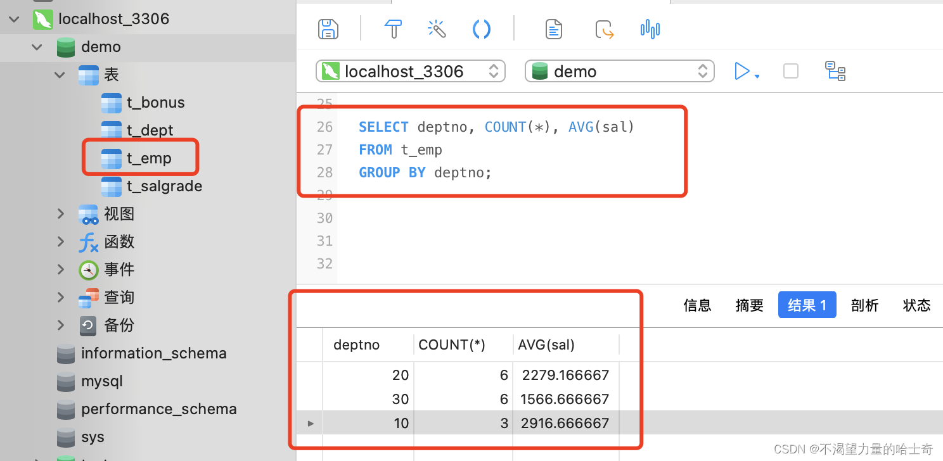Open the demo database dropdown

619,71
